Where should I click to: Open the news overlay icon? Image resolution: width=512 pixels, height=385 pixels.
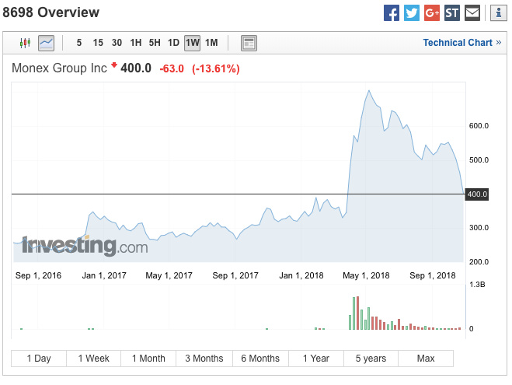click(x=249, y=43)
